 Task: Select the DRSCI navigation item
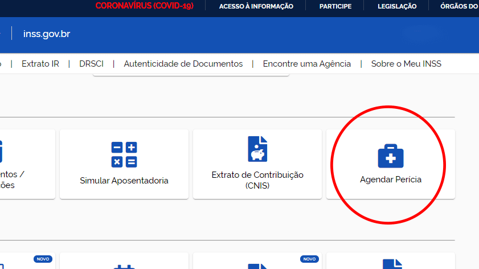pyautogui.click(x=91, y=64)
